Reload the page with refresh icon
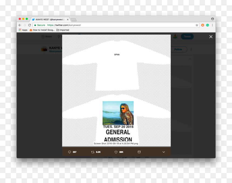Screen dimensions: 232x183 (30, 25)
